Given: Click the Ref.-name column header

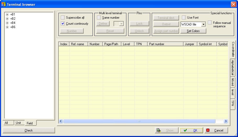Looking at the screenshot, I should point(79,44).
